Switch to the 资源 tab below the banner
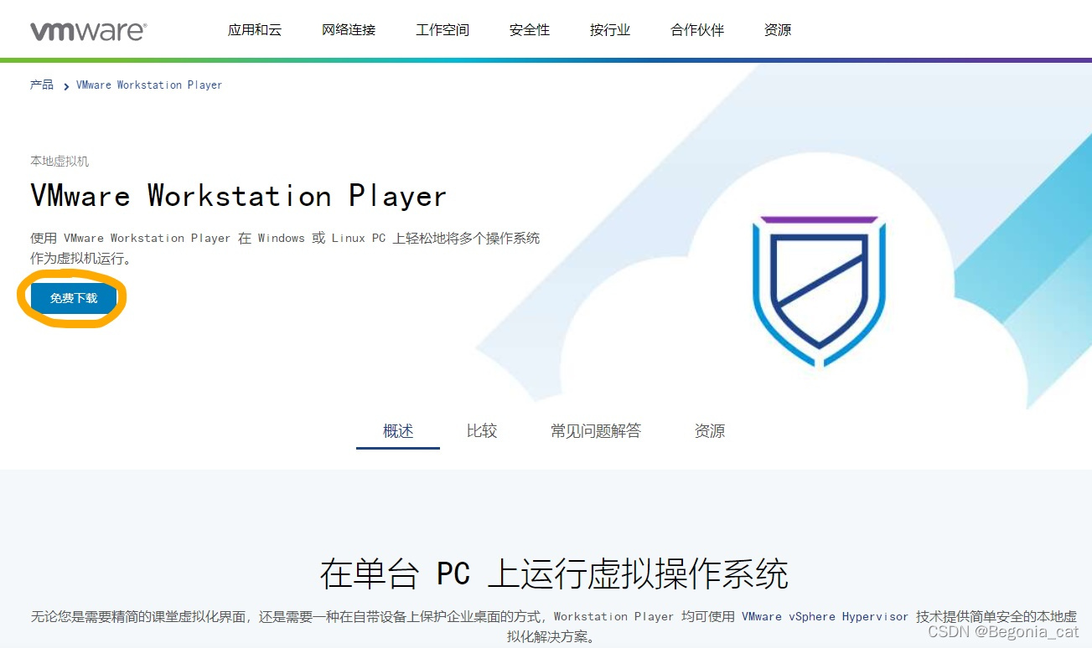The width and height of the screenshot is (1092, 648). click(710, 431)
